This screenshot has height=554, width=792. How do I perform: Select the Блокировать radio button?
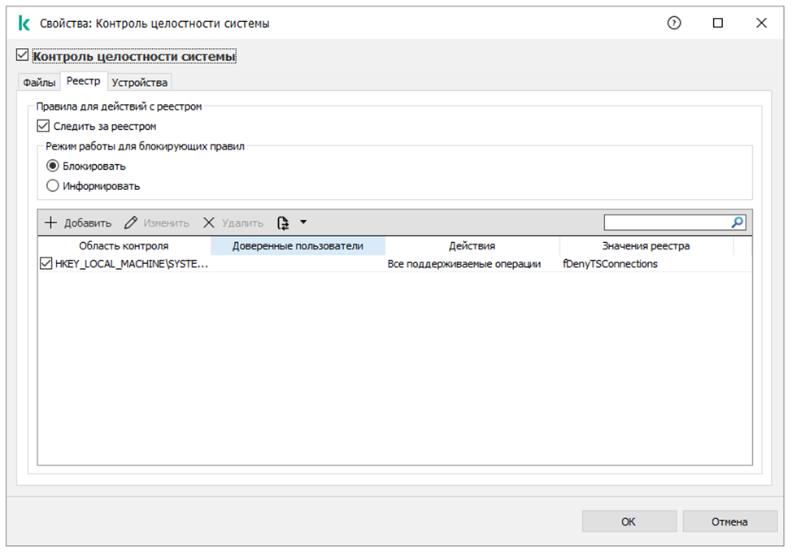pyautogui.click(x=53, y=166)
